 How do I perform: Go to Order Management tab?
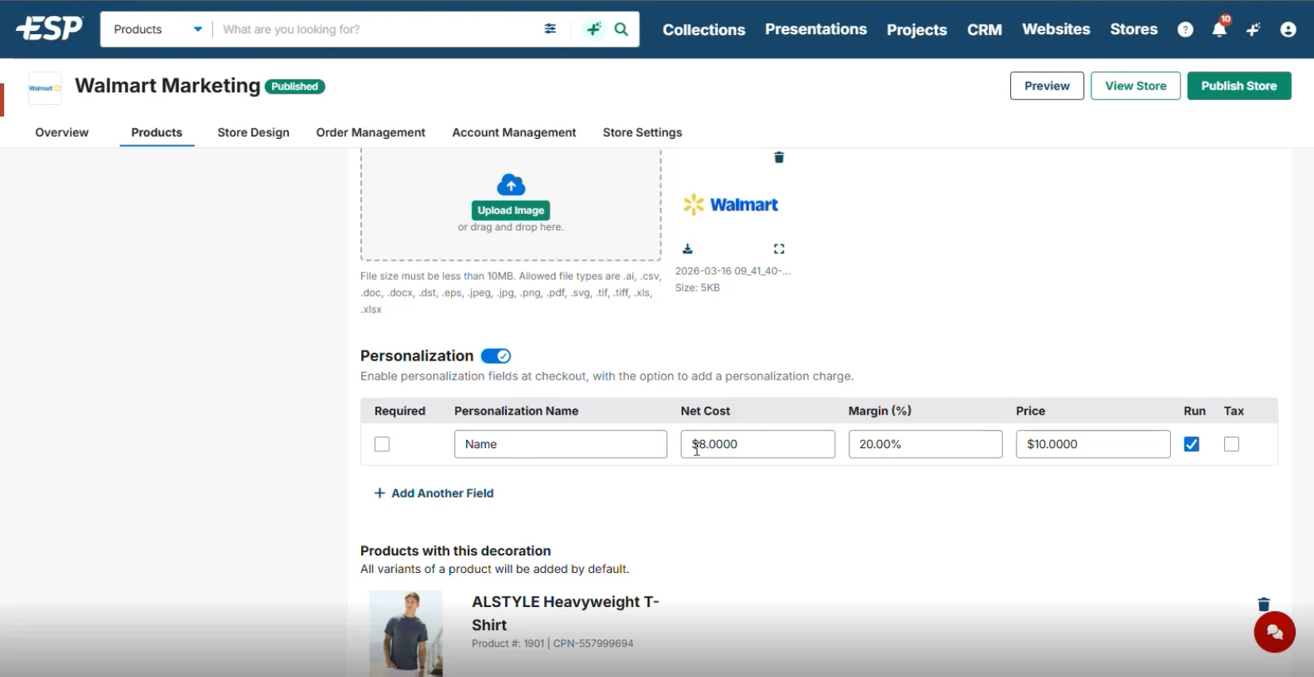(371, 133)
